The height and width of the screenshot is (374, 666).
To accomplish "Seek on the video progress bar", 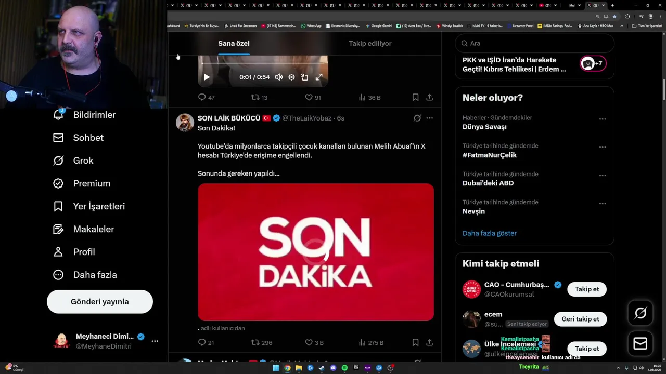I will point(263,63).
